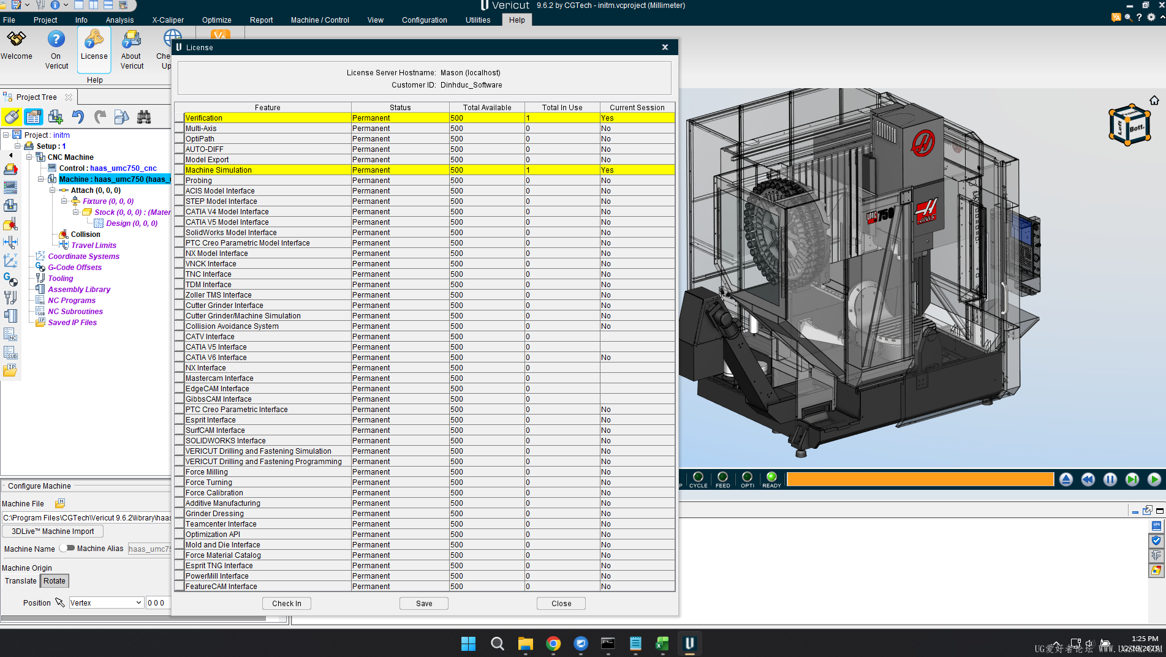Select the row checkbox for Machine Simulation feature
The image size is (1166, 657).
tap(180, 170)
